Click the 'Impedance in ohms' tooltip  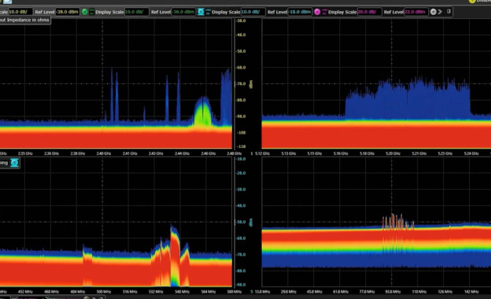pyautogui.click(x=24, y=20)
